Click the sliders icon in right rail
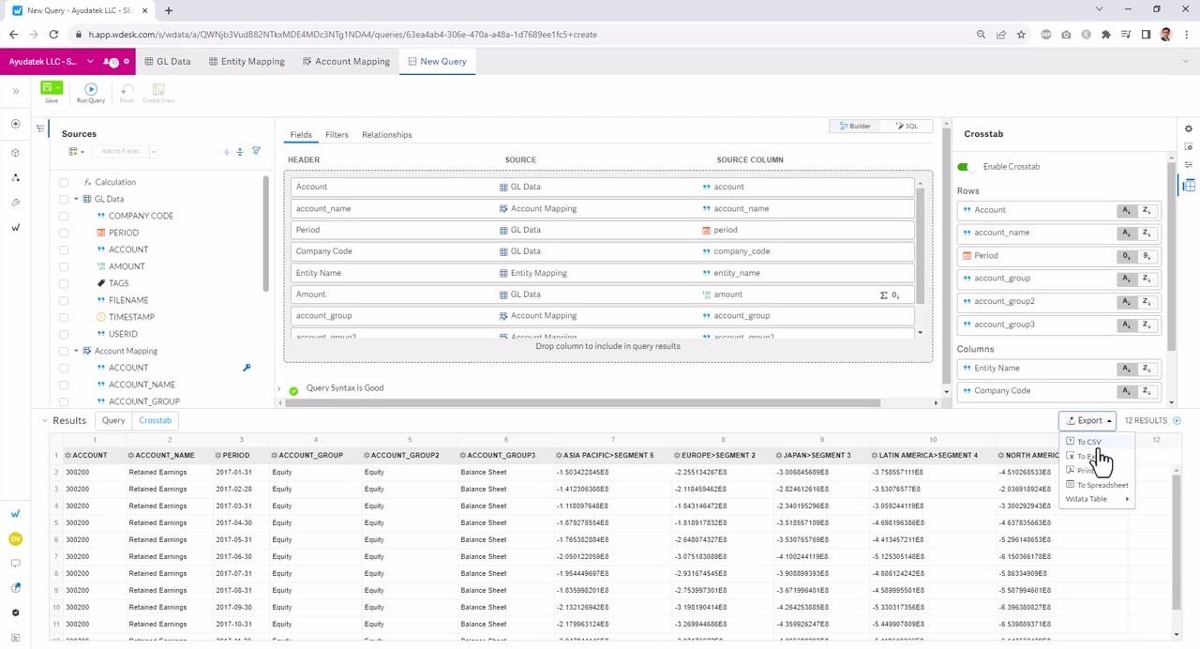 tap(1189, 165)
